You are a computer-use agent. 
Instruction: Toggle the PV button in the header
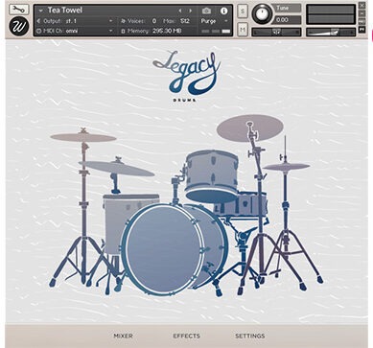click(x=361, y=30)
